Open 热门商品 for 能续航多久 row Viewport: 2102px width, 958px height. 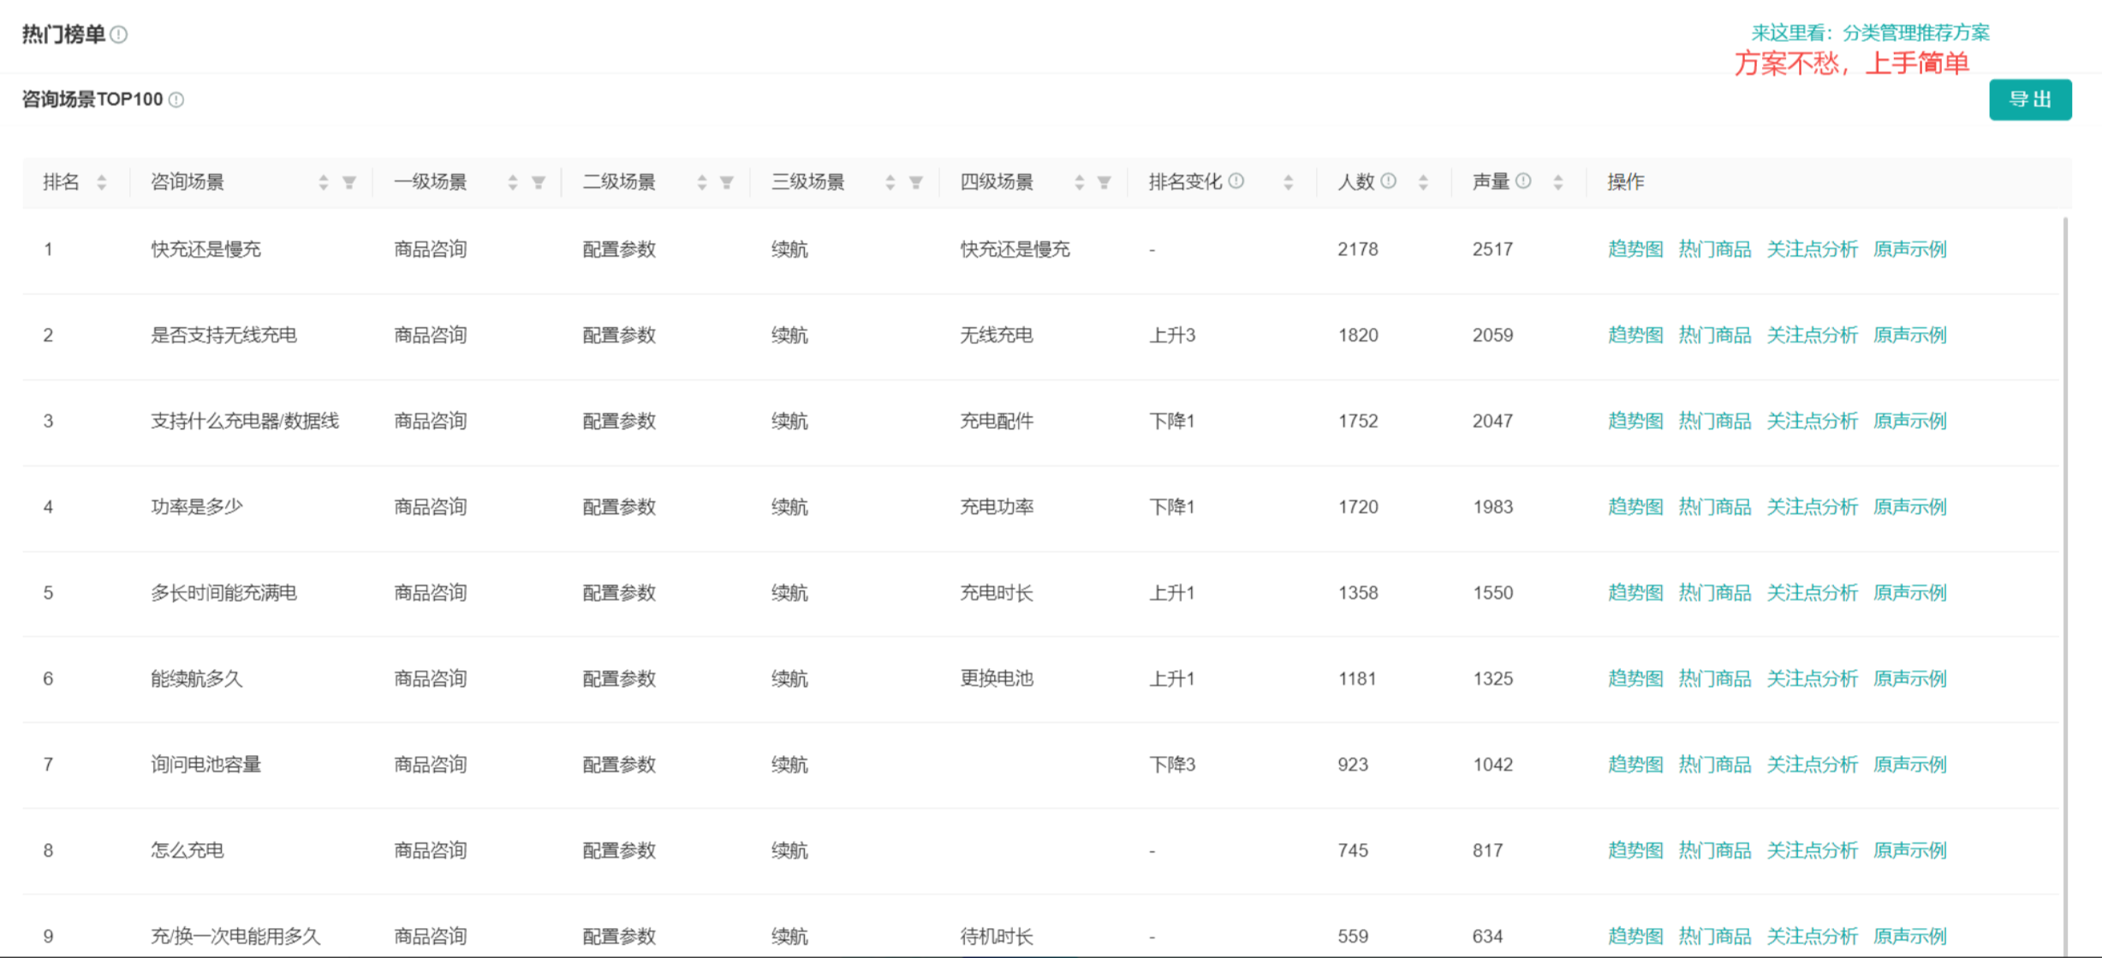(1715, 679)
